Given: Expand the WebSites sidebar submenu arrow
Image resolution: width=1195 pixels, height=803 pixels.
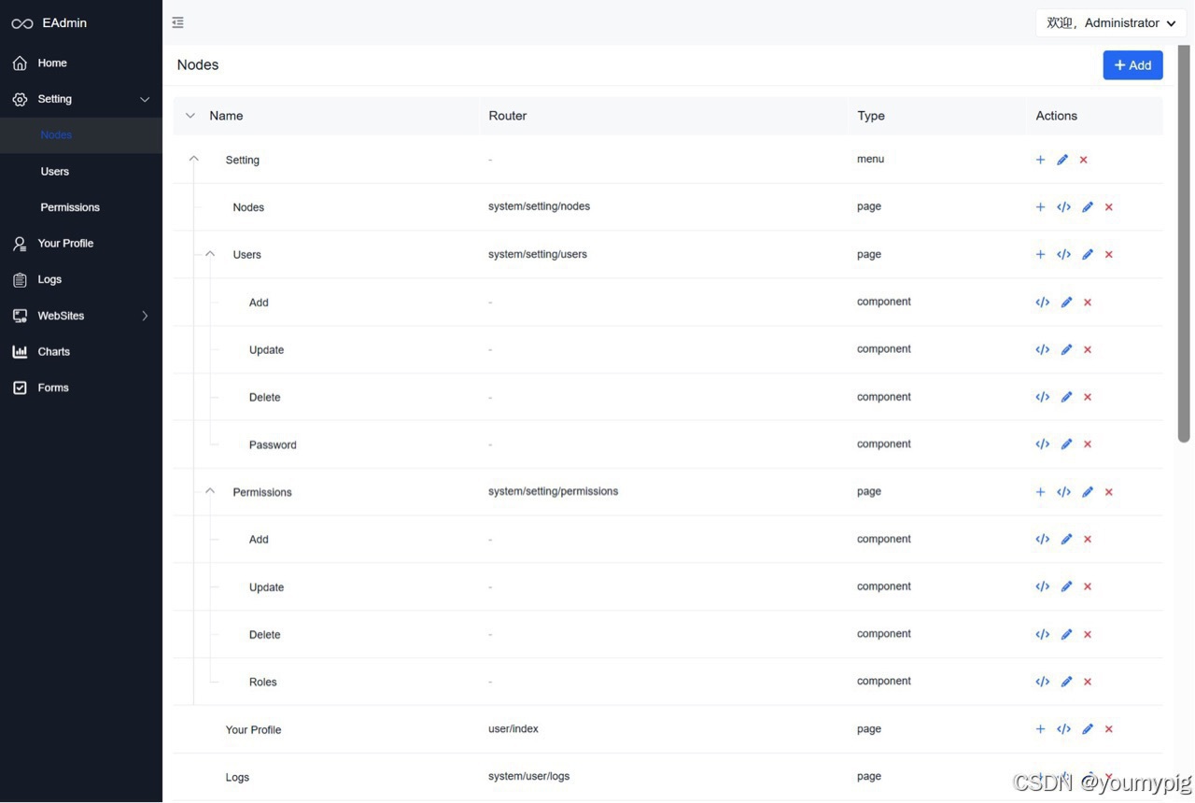Looking at the screenshot, I should click(x=145, y=316).
